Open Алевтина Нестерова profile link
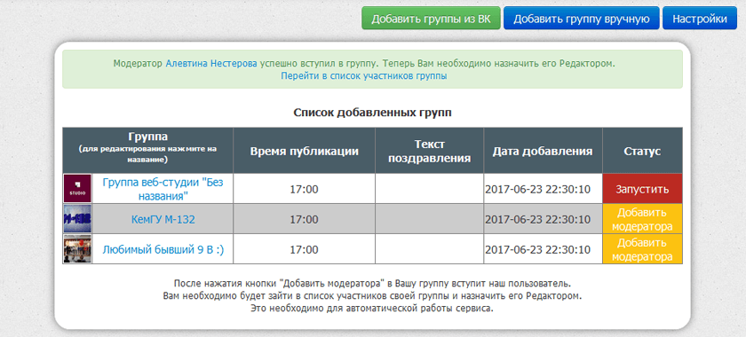The width and height of the screenshot is (746, 337). tap(211, 63)
